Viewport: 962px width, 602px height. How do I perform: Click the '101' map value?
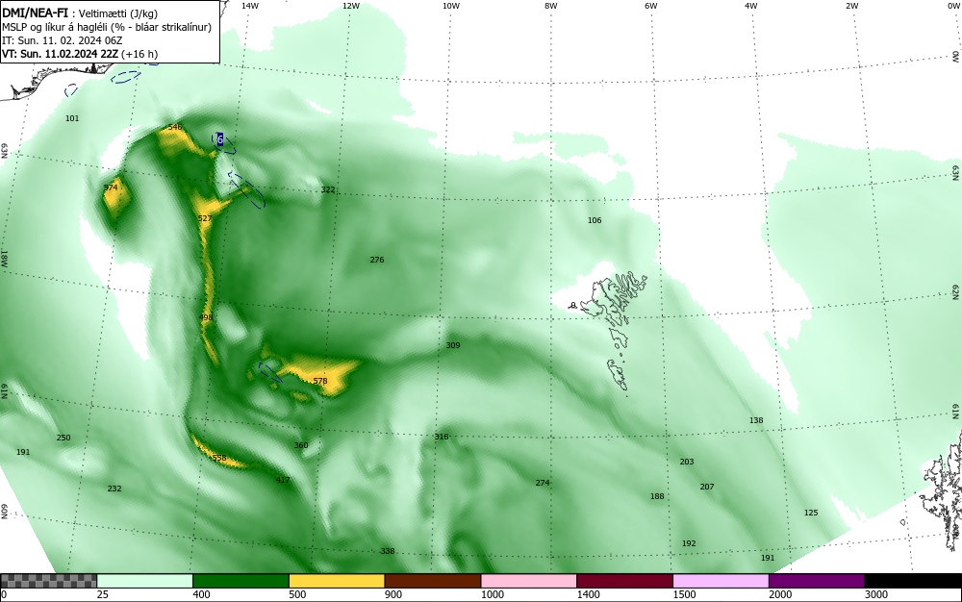pyautogui.click(x=72, y=118)
